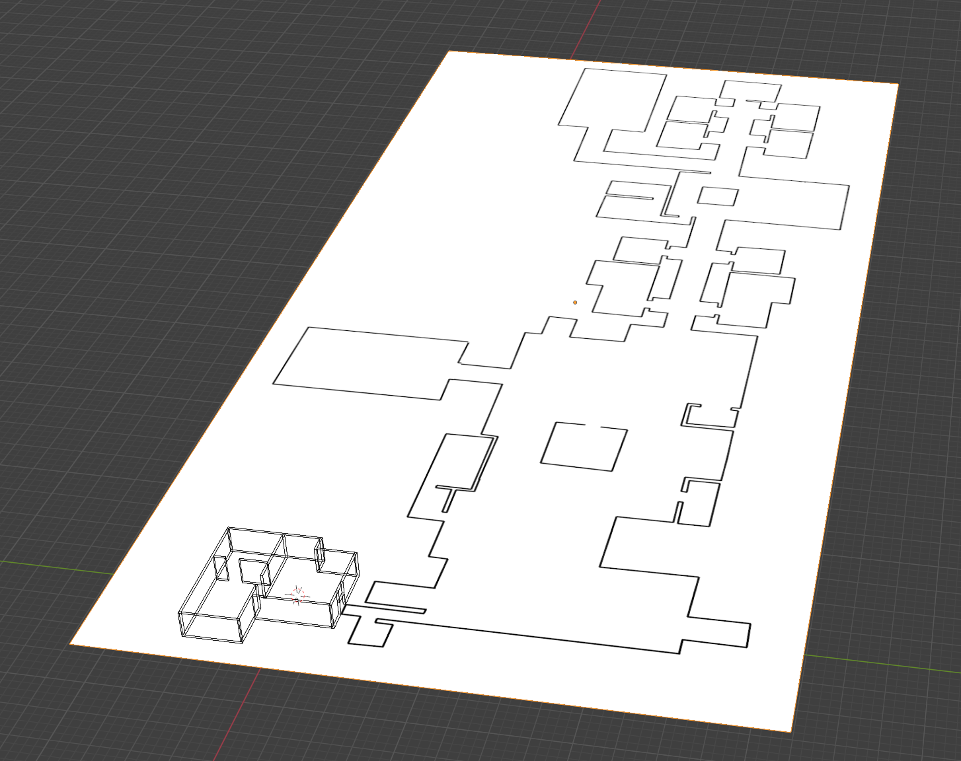Click the small T-notched room below the slot
This screenshot has width=961, height=761.
pyautogui.click(x=367, y=632)
